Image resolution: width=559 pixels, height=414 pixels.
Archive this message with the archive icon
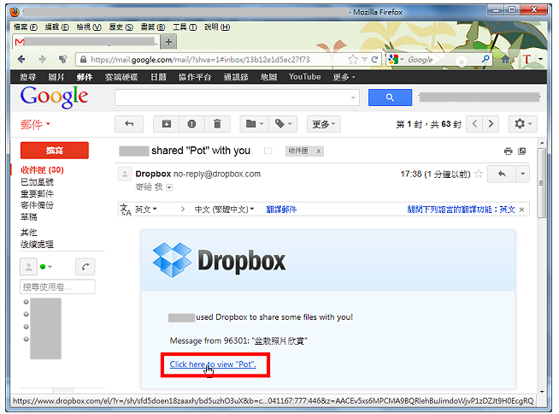[x=167, y=124]
